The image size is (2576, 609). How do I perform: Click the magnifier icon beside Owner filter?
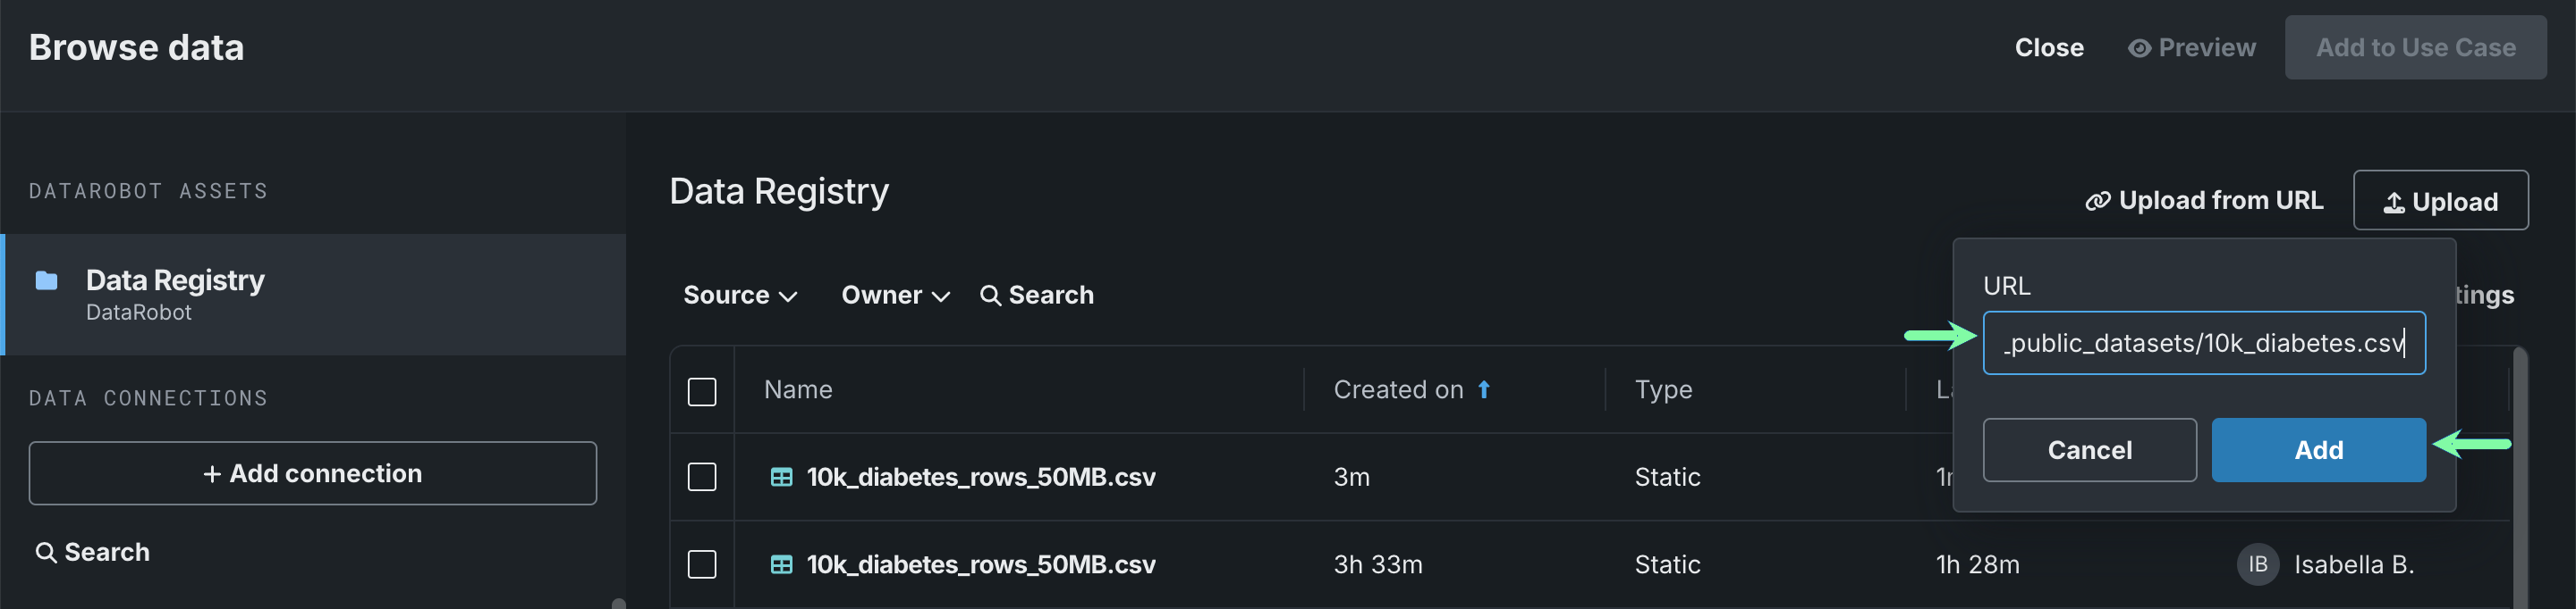point(989,296)
